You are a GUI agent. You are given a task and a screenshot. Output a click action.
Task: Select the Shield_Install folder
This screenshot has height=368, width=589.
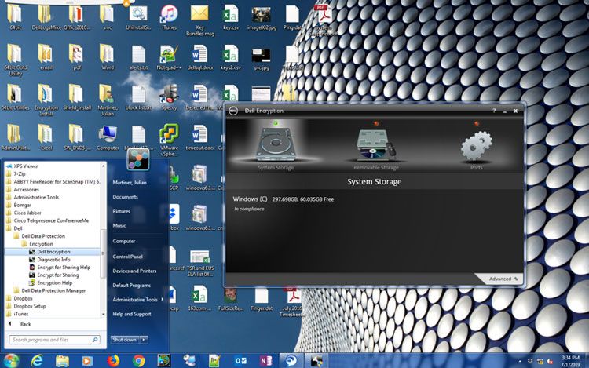[x=77, y=97]
